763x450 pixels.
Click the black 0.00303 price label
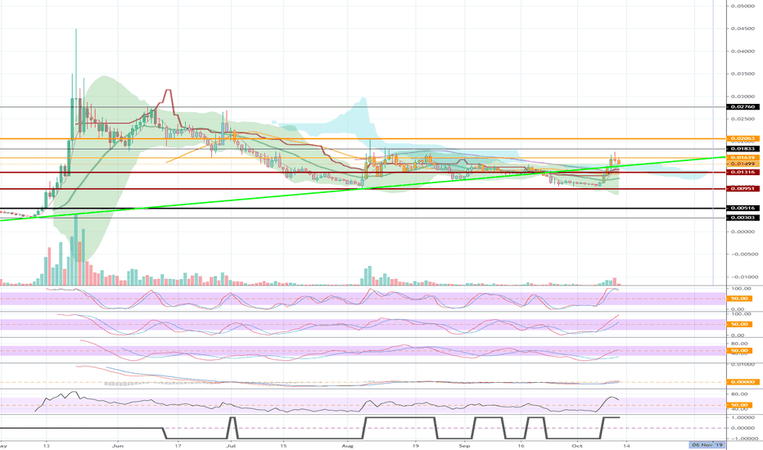tap(743, 218)
